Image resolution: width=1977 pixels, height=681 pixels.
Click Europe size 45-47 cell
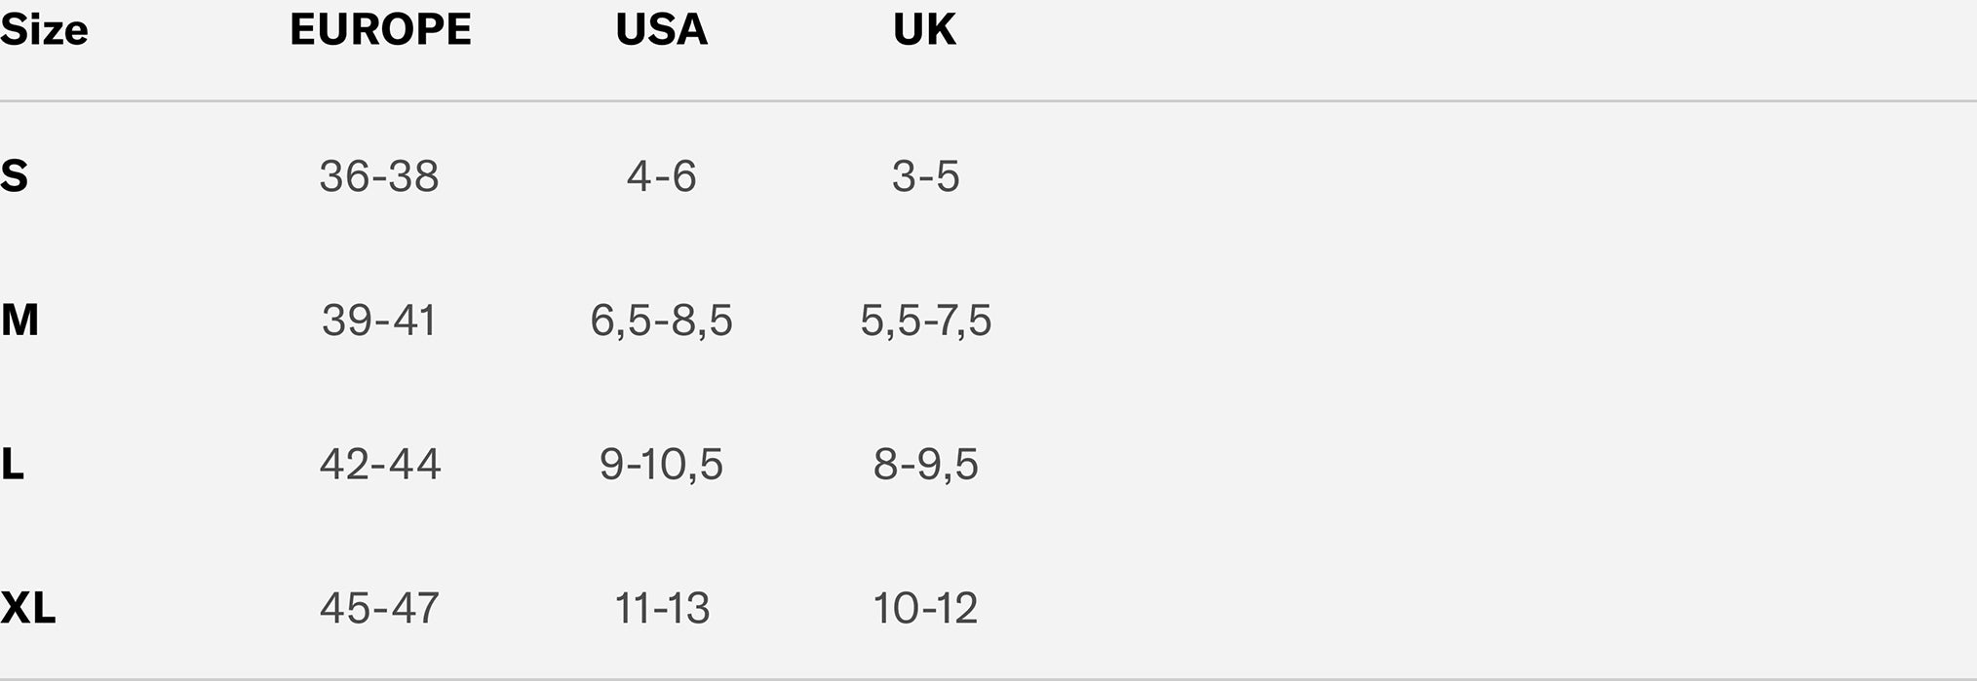(379, 609)
